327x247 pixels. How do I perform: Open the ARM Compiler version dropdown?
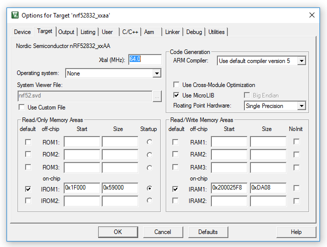261,61
